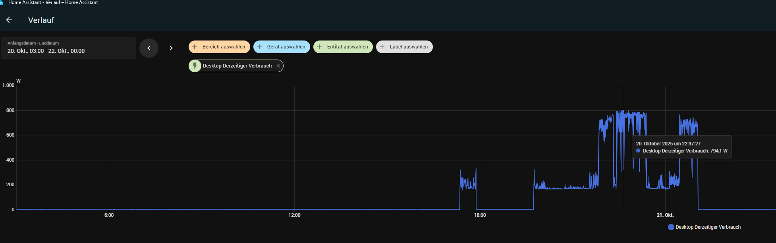Toggle the Desktop Derzeitiger Verbrauch legend entry
Viewport: 776px width, 243px height.
click(x=704, y=227)
